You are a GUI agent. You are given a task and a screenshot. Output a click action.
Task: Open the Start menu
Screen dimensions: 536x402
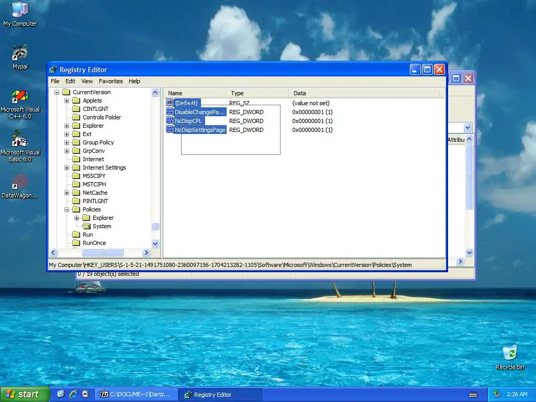(x=25, y=394)
